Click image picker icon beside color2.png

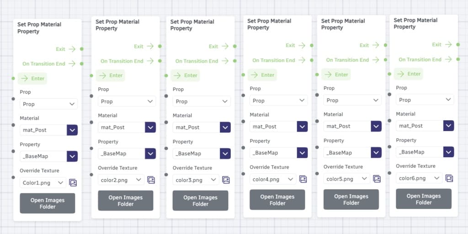coord(151,180)
